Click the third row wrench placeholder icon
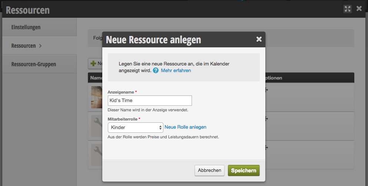The image size is (368, 186). click(97, 155)
